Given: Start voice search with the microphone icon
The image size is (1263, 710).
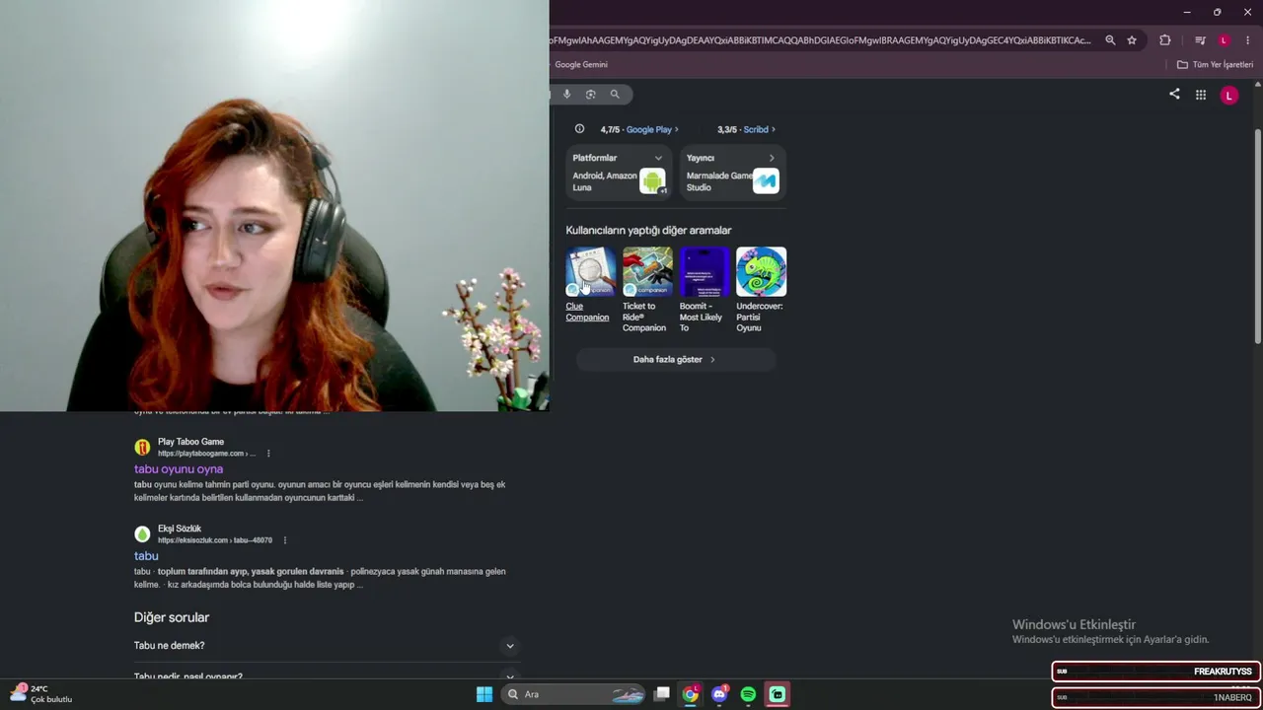Looking at the screenshot, I should pyautogui.click(x=566, y=95).
